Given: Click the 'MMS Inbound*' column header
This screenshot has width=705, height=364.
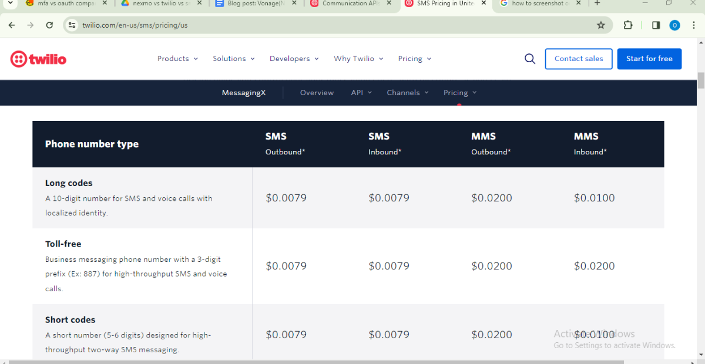Looking at the screenshot, I should [590, 144].
